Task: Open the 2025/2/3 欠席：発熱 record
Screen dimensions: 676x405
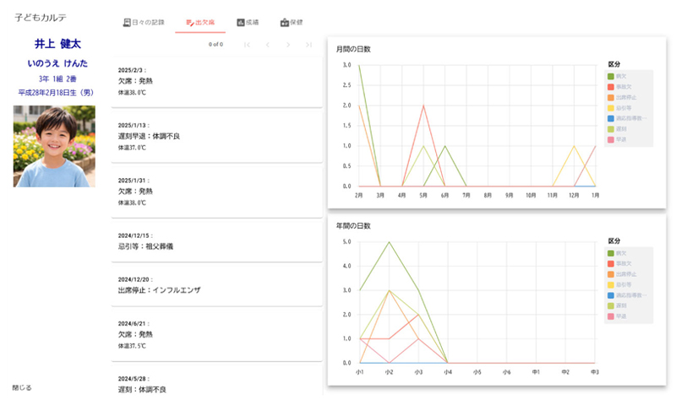Action: pyautogui.click(x=217, y=81)
